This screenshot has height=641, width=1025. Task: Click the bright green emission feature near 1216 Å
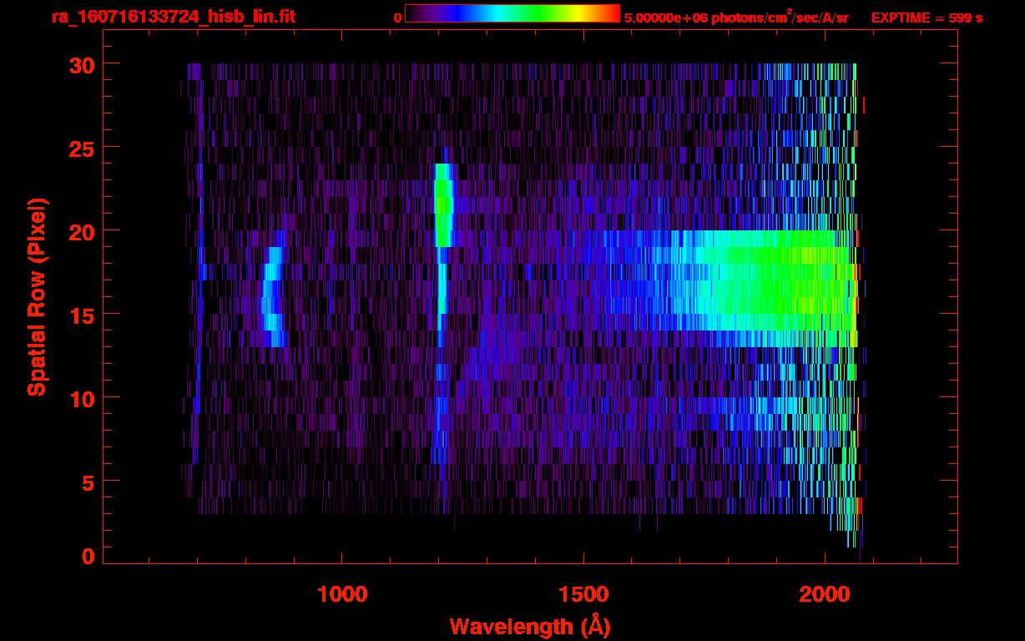coord(443,204)
